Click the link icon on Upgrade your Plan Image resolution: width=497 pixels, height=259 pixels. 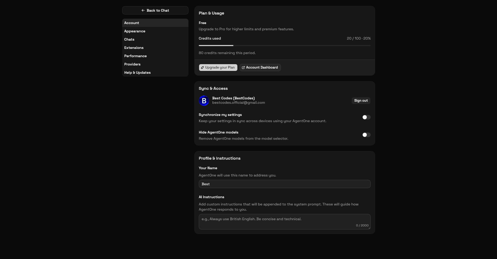click(202, 68)
